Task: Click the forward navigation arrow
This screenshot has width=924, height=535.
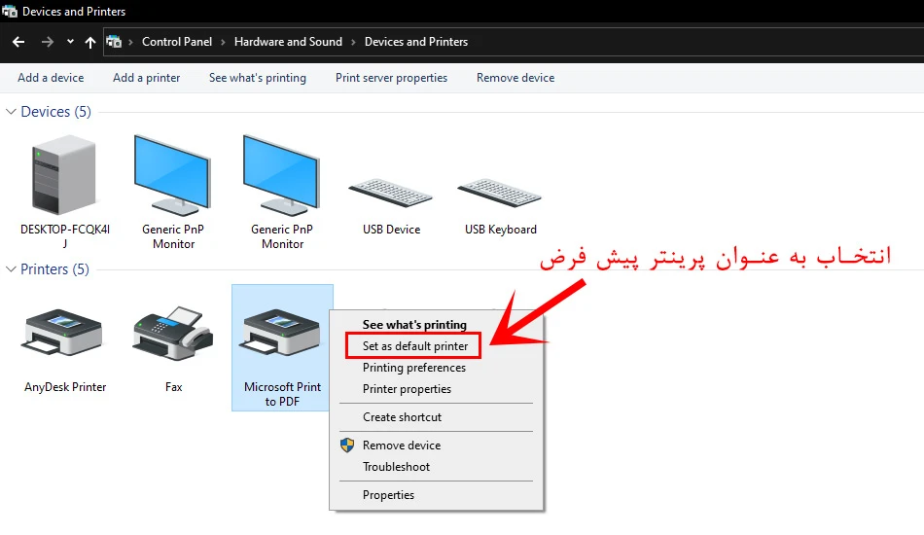Action: click(x=47, y=42)
